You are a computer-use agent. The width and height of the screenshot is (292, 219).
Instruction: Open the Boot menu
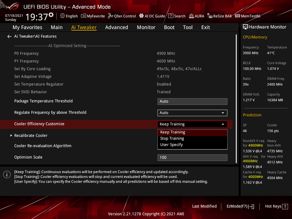pyautogui.click(x=169, y=27)
